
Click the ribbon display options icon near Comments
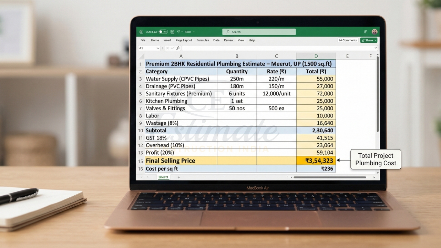(x=366, y=32)
